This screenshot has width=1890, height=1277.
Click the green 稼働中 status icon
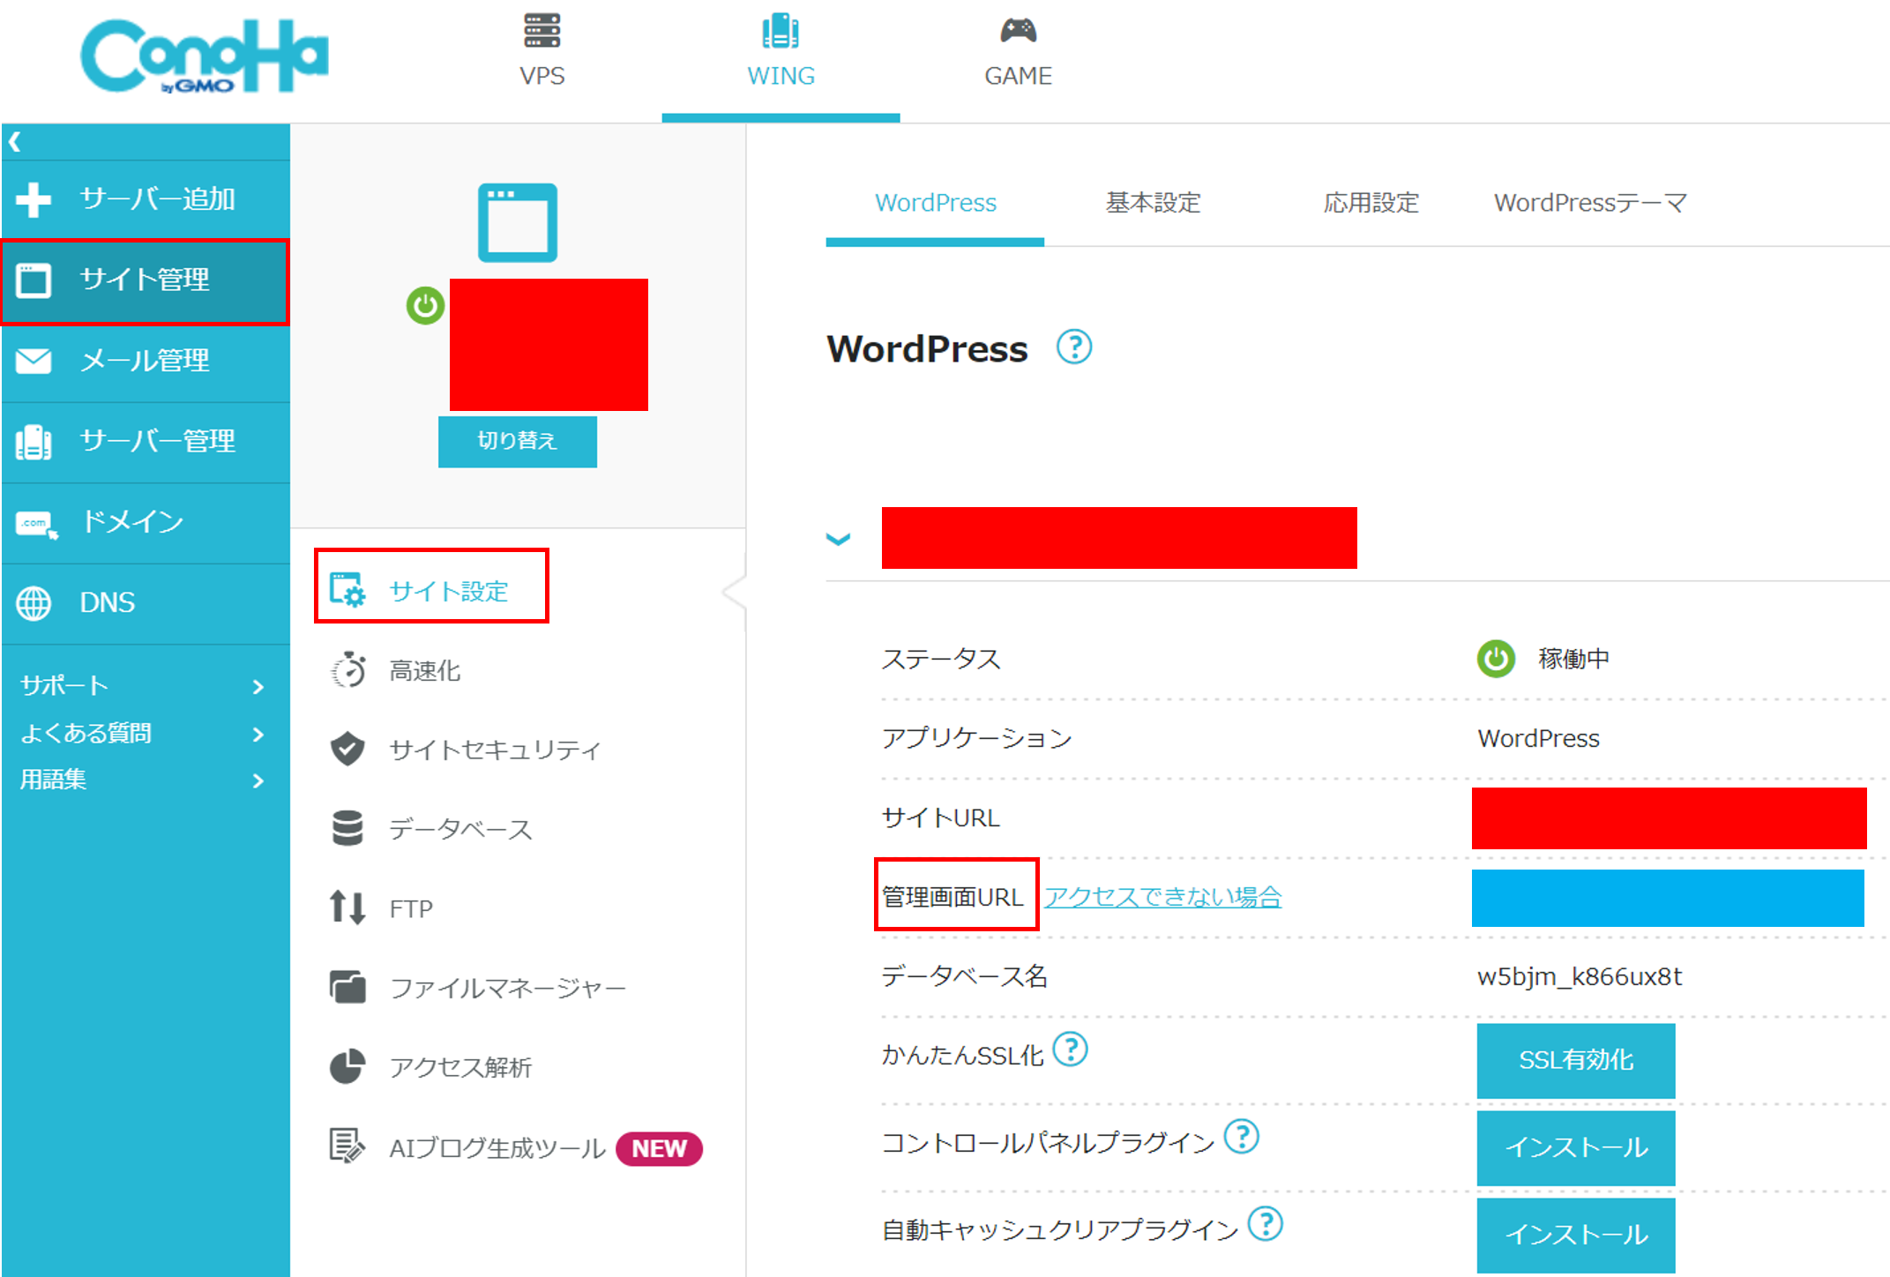(1496, 659)
